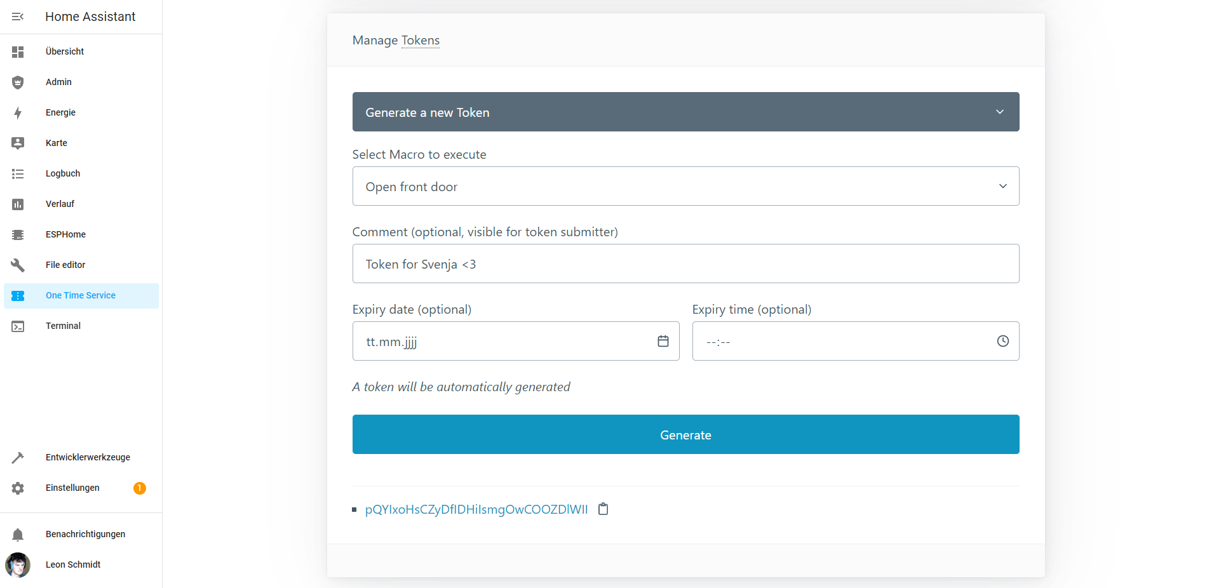Copy the generated token with clipboard icon
This screenshot has height=588, width=1207.
pyautogui.click(x=603, y=509)
